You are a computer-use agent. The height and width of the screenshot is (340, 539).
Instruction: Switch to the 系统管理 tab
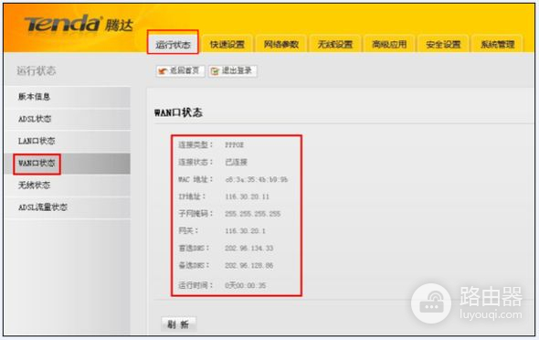(x=497, y=44)
